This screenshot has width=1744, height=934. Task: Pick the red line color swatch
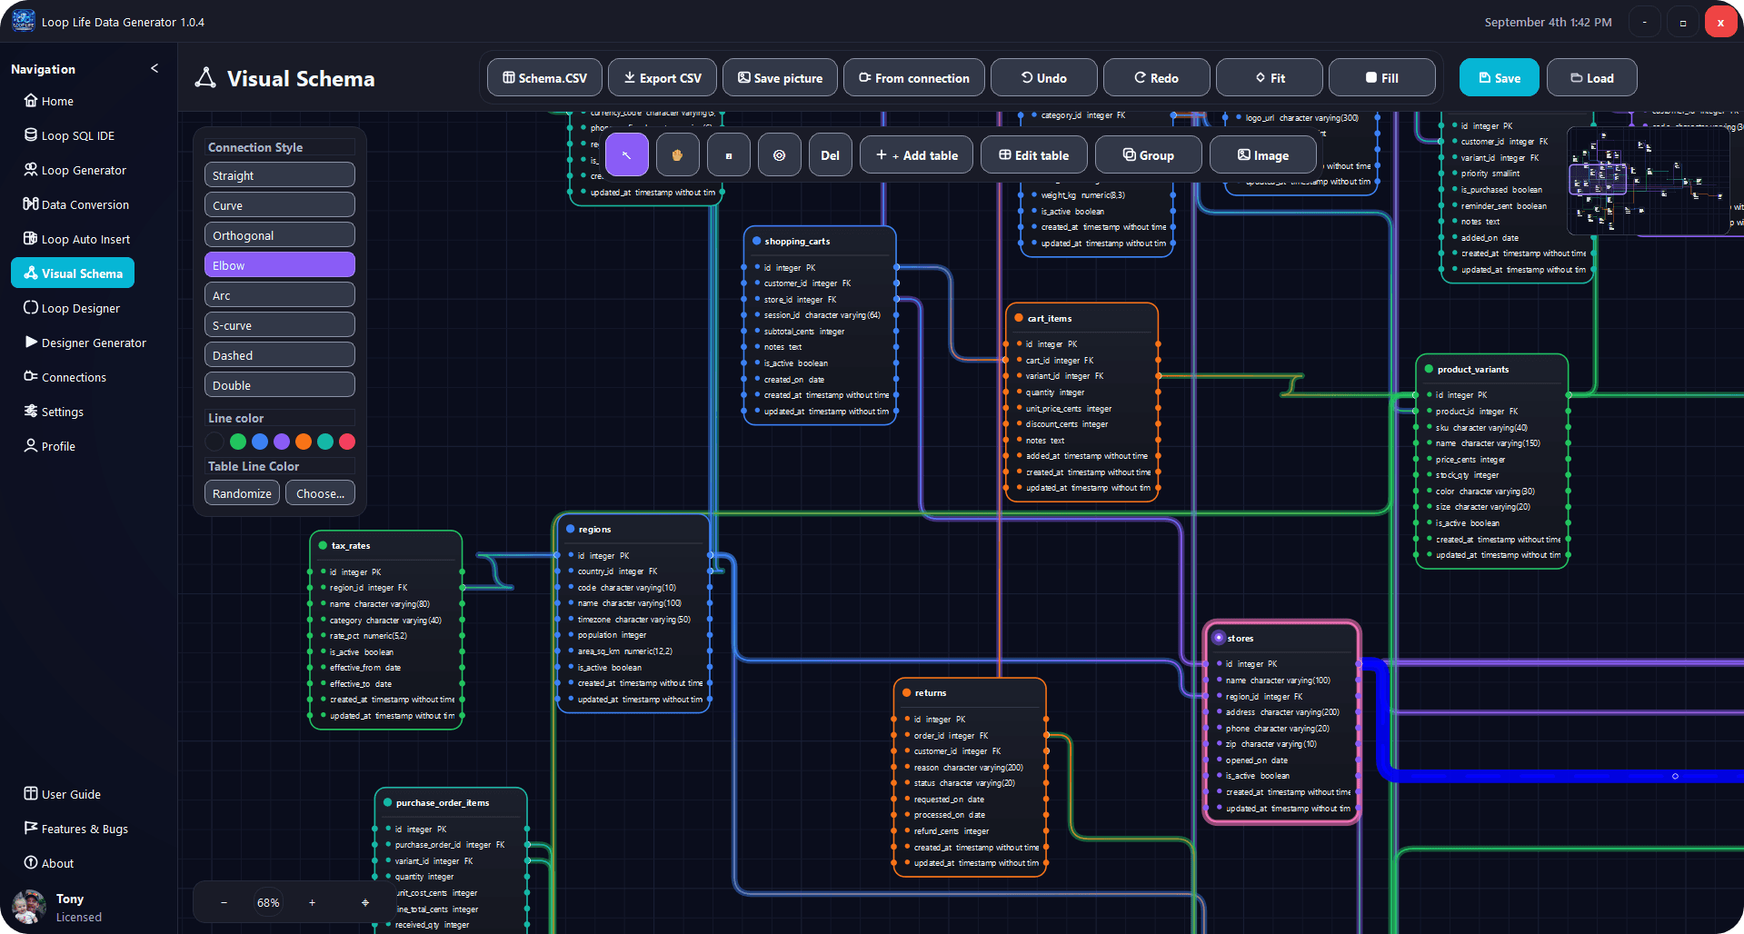point(347,442)
